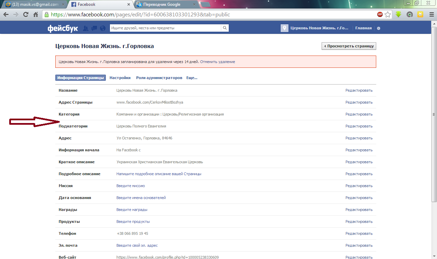The width and height of the screenshot is (437, 259).
Task: Click the green download arrow extension icon
Action: tap(398, 15)
